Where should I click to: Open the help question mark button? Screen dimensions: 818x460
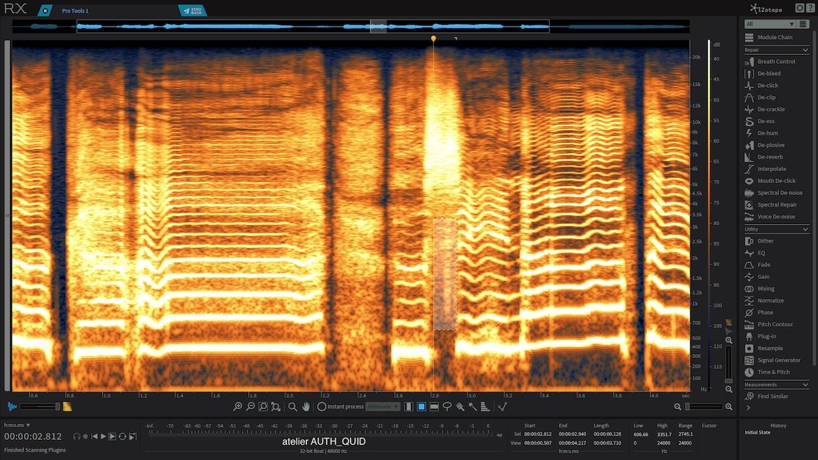(x=809, y=8)
